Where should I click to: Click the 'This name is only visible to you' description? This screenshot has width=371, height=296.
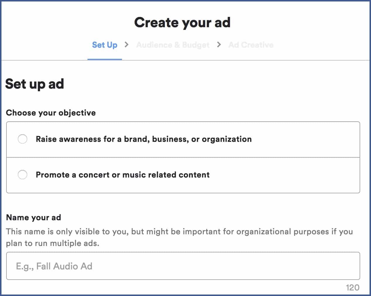(179, 237)
